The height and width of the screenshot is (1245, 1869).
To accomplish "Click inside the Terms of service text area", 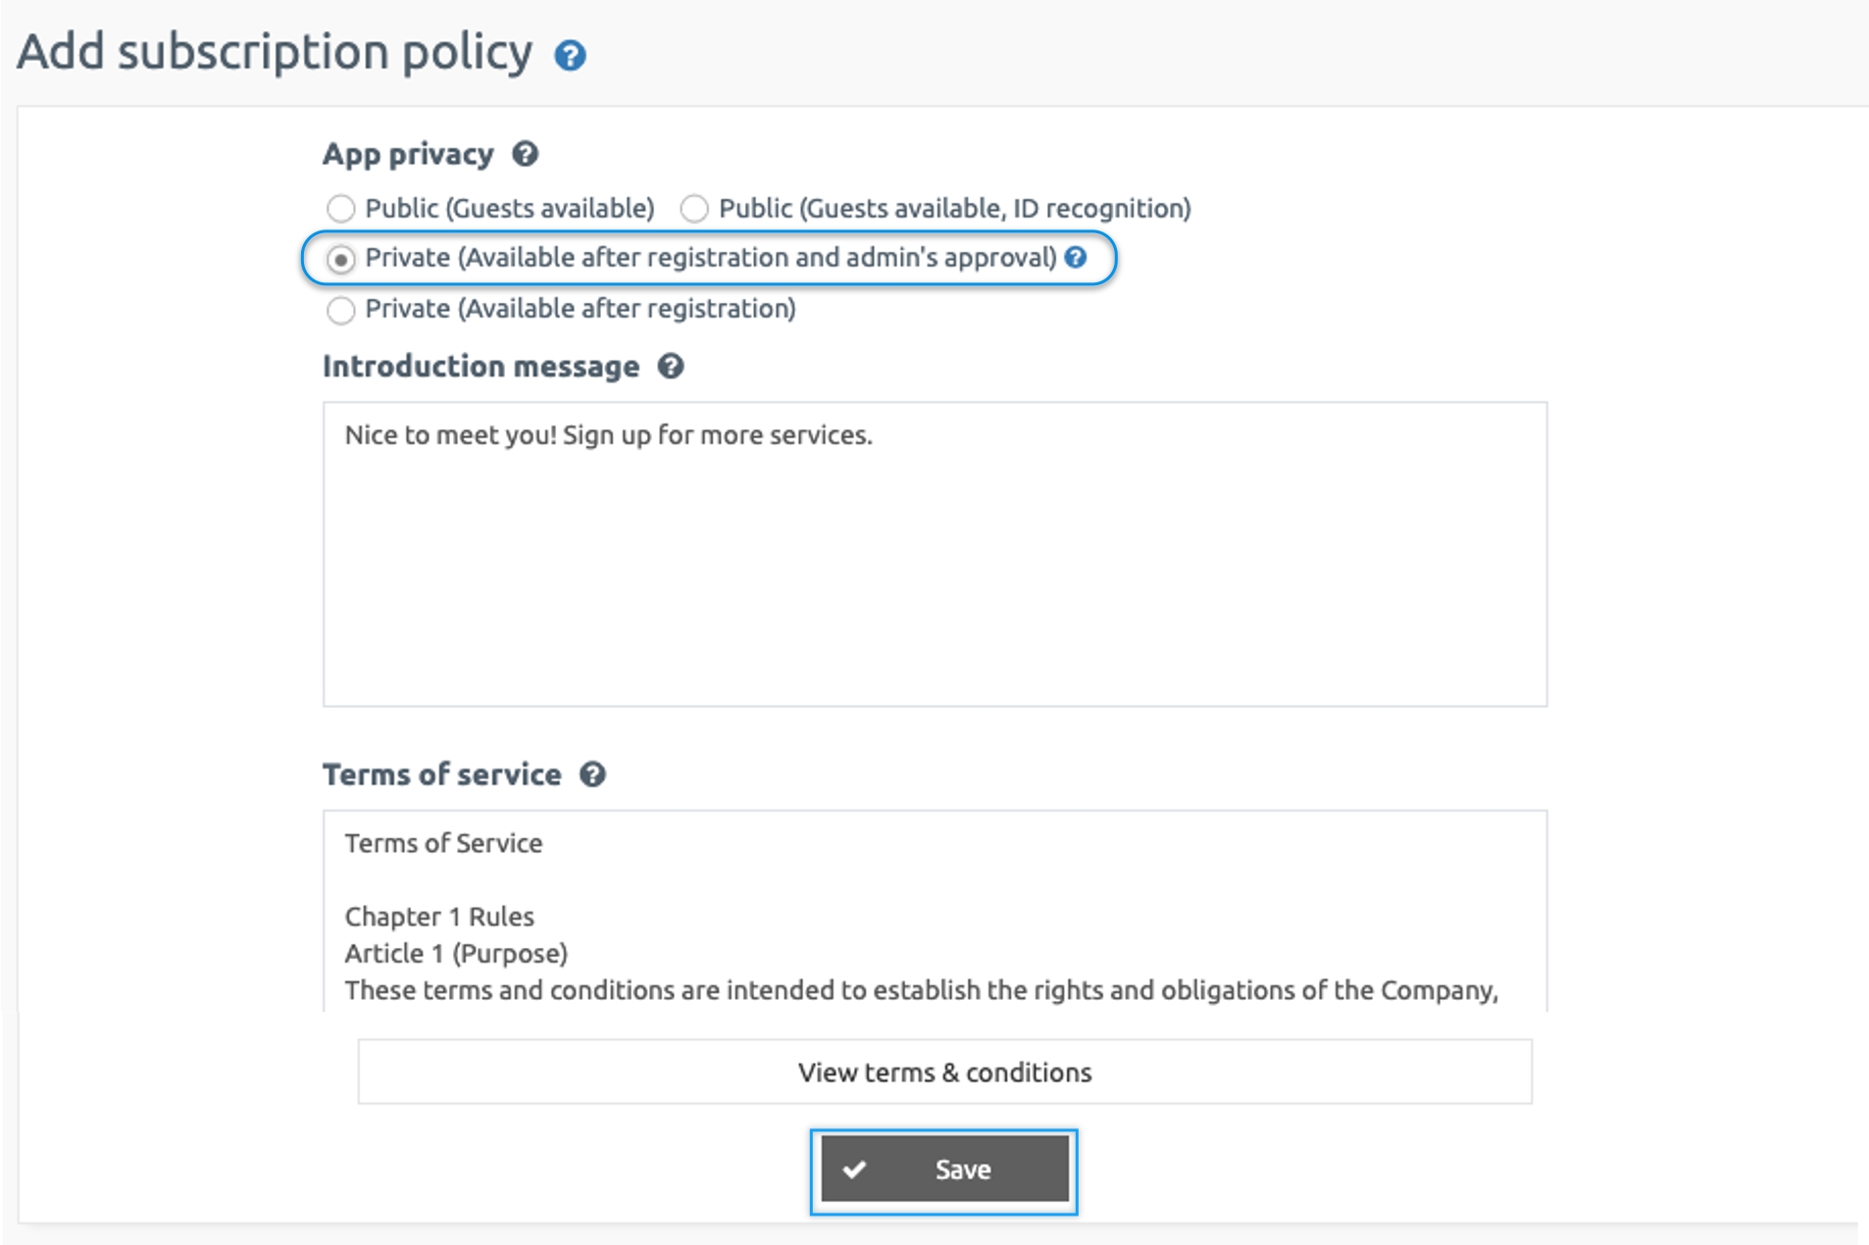I will pos(934,911).
